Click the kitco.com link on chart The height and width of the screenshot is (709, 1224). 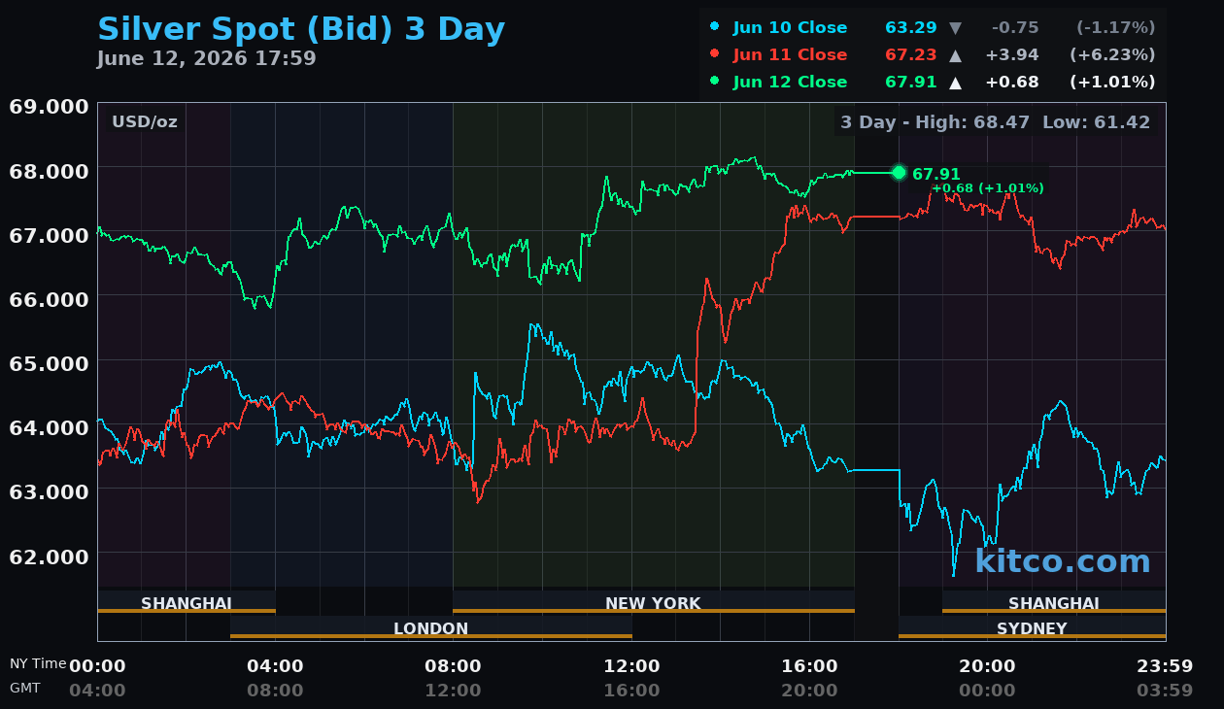click(1063, 561)
